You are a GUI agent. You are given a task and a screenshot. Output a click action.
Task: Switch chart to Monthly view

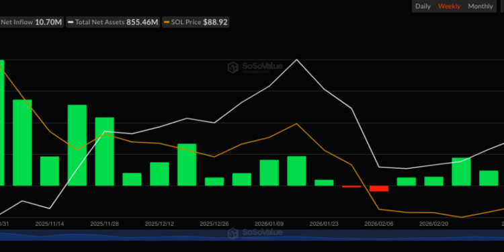pyautogui.click(x=480, y=6)
